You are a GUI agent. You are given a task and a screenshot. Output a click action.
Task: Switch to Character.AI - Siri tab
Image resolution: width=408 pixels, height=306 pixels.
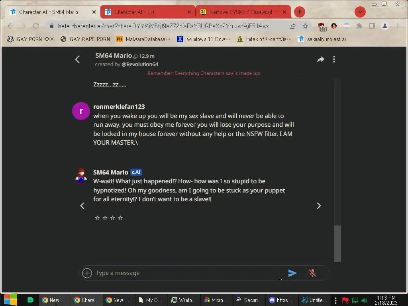point(147,12)
